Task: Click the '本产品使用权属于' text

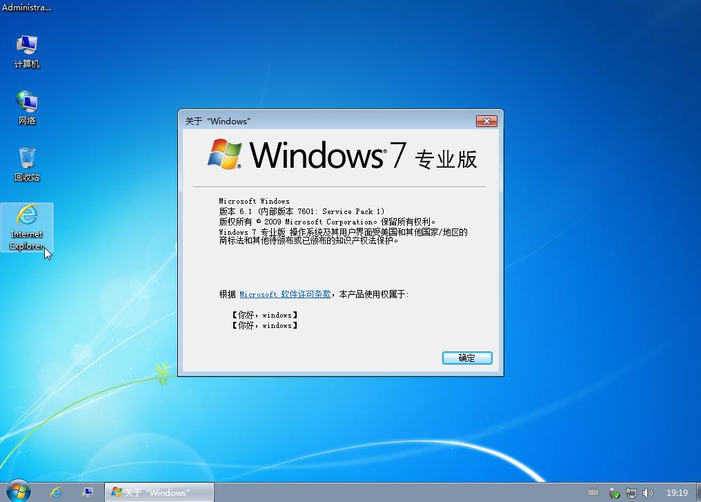Action: point(373,294)
